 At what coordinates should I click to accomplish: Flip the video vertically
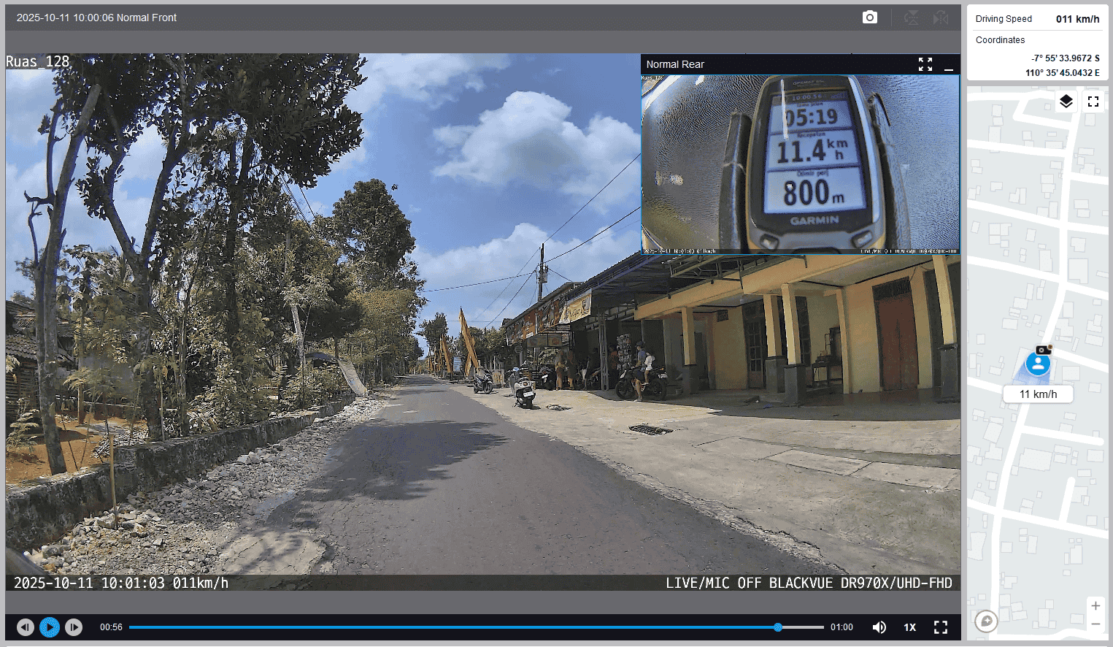click(x=912, y=18)
